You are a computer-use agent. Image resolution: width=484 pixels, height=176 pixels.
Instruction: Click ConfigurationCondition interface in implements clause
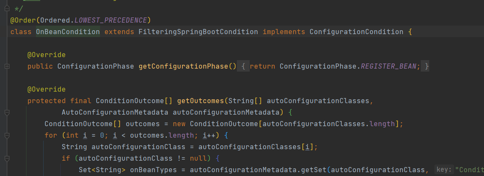point(356,32)
